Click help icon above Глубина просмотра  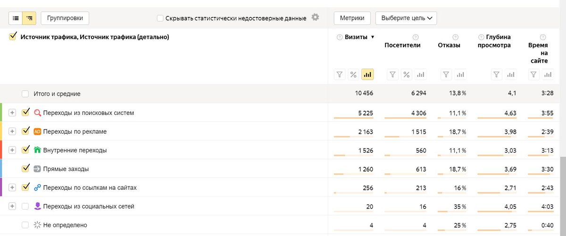click(x=481, y=37)
